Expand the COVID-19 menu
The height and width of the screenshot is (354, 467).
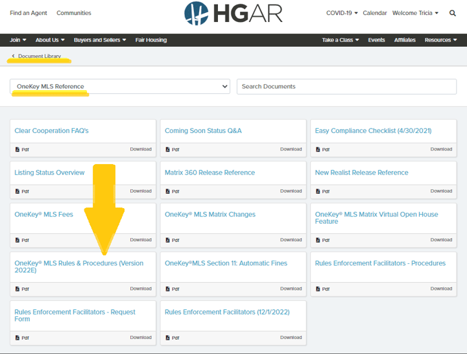coord(342,13)
